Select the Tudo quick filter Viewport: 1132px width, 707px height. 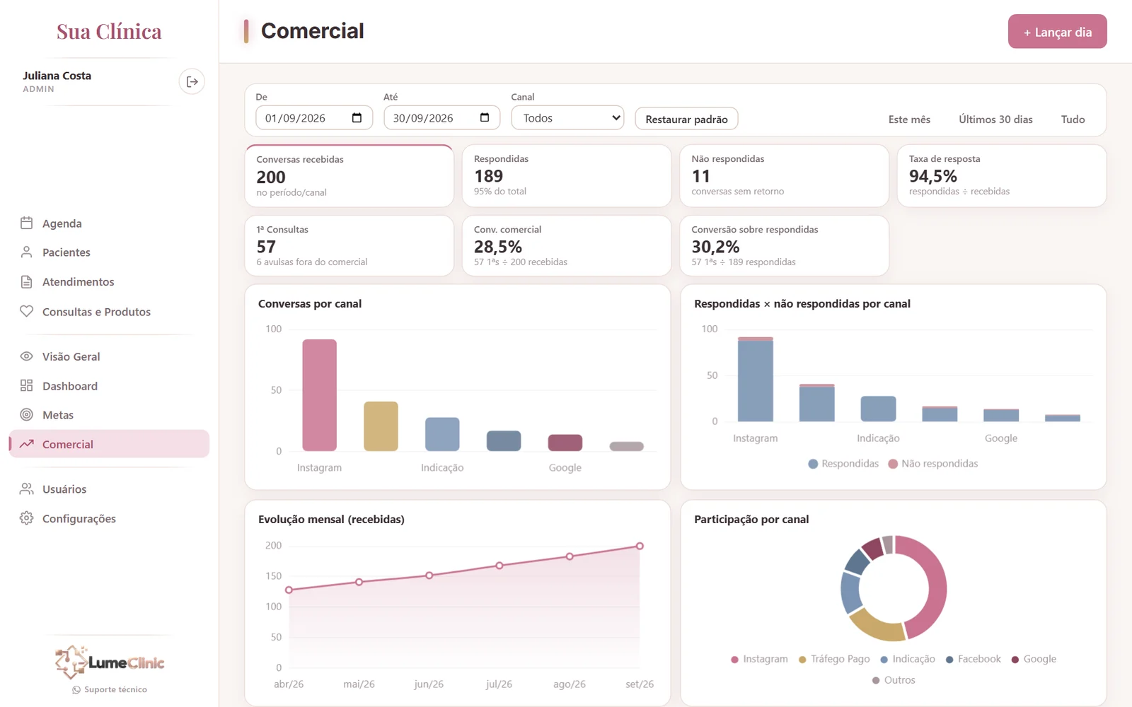[1073, 119]
